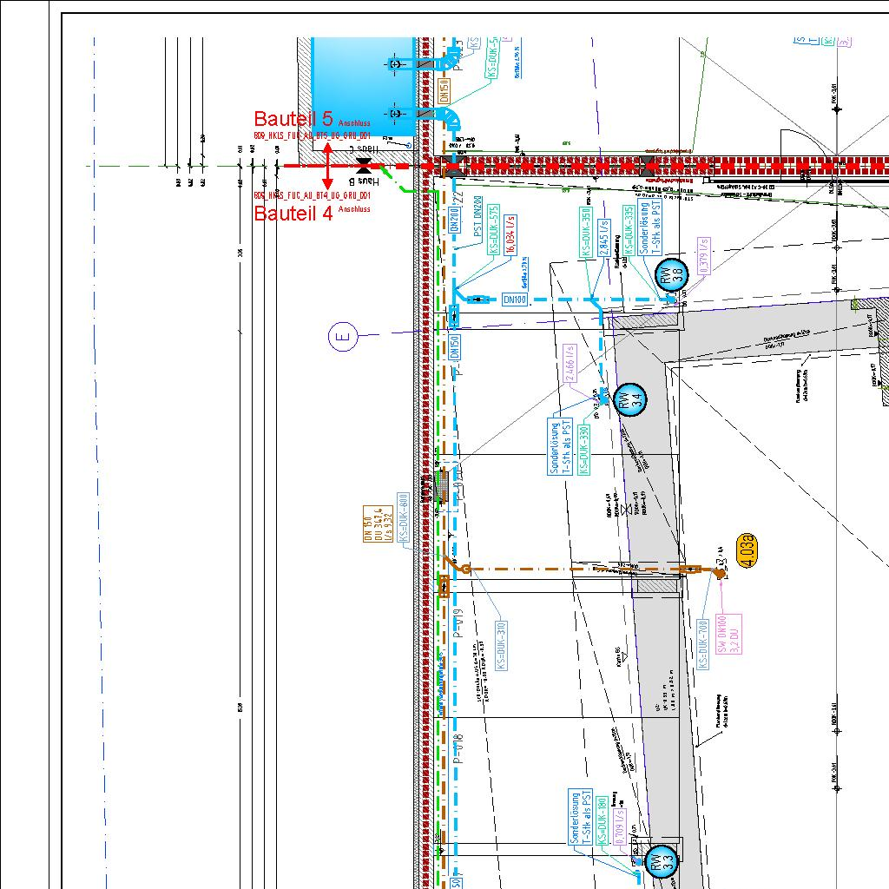Viewport: 889px width, 889px height.
Task: Select the DN100 pipe label
Action: click(x=515, y=300)
